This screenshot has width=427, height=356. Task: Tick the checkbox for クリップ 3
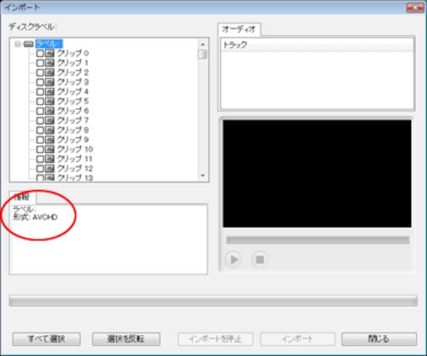point(40,82)
